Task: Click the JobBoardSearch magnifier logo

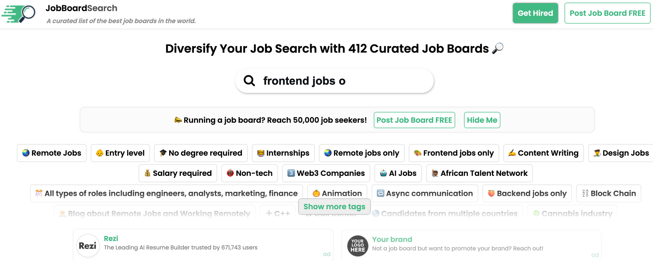Action: click(x=19, y=14)
